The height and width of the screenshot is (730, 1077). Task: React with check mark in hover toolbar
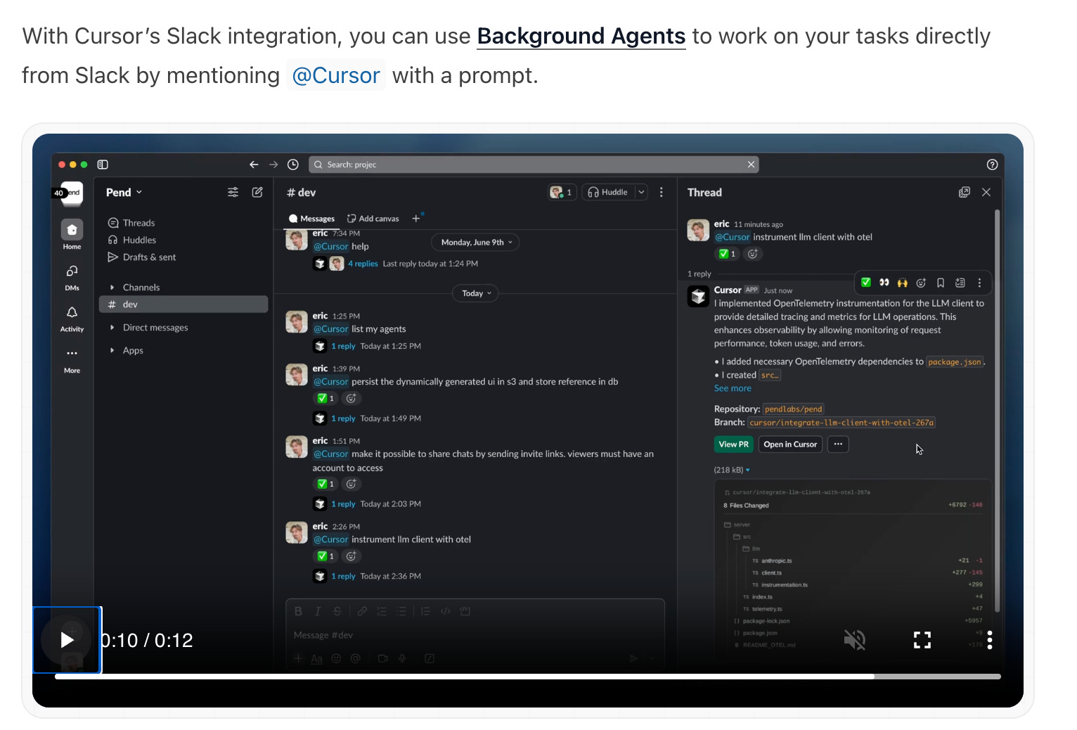point(866,283)
